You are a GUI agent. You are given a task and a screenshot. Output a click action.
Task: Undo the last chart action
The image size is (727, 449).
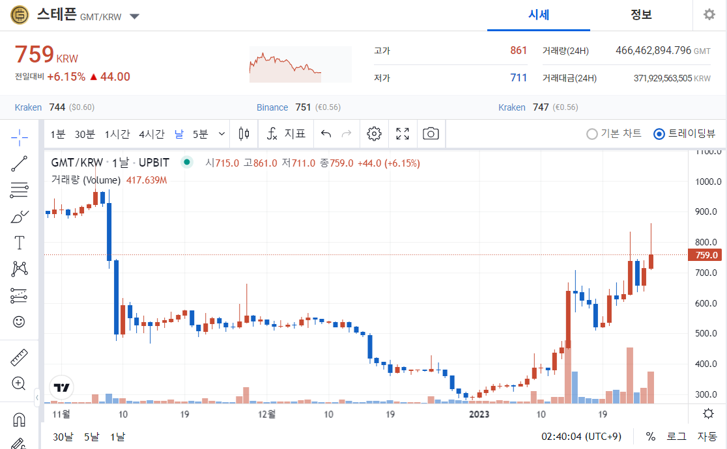326,134
